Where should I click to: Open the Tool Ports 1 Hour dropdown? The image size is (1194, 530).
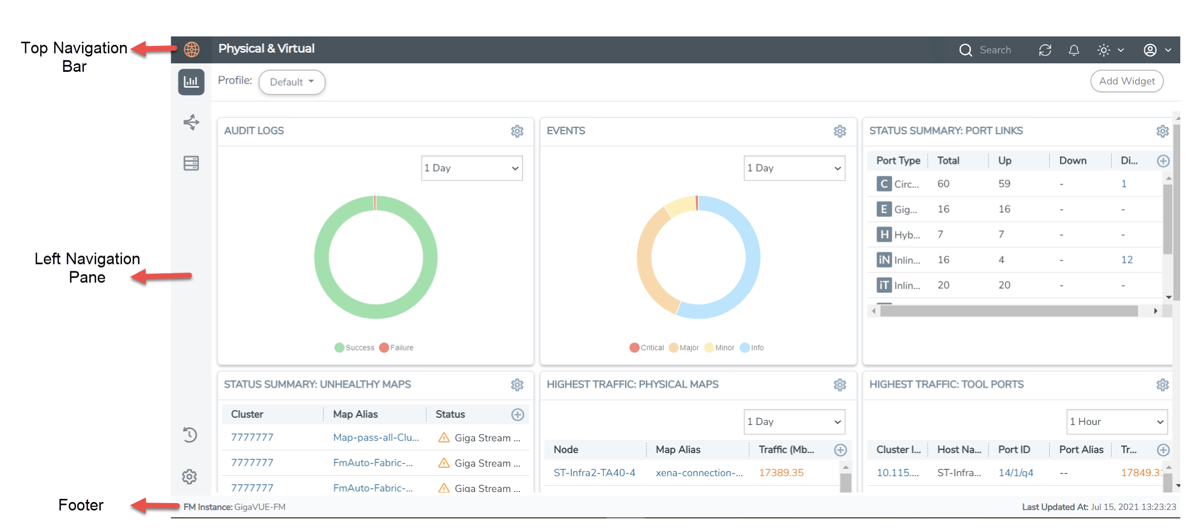coord(1116,422)
